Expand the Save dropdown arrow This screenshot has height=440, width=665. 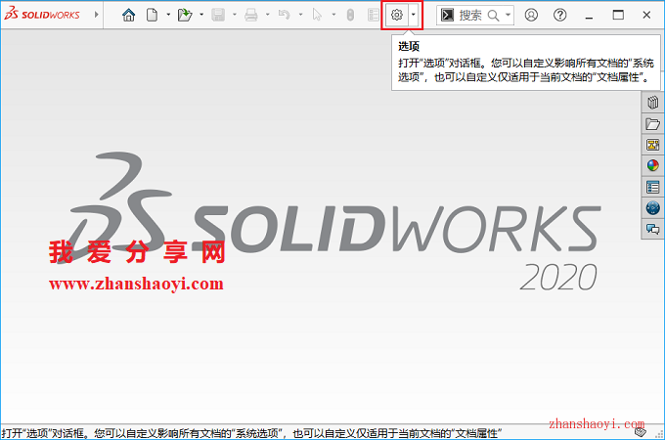tap(235, 15)
